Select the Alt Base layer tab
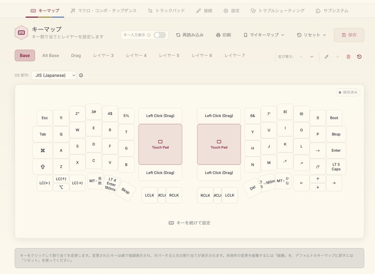375x274 pixels. 51,56
